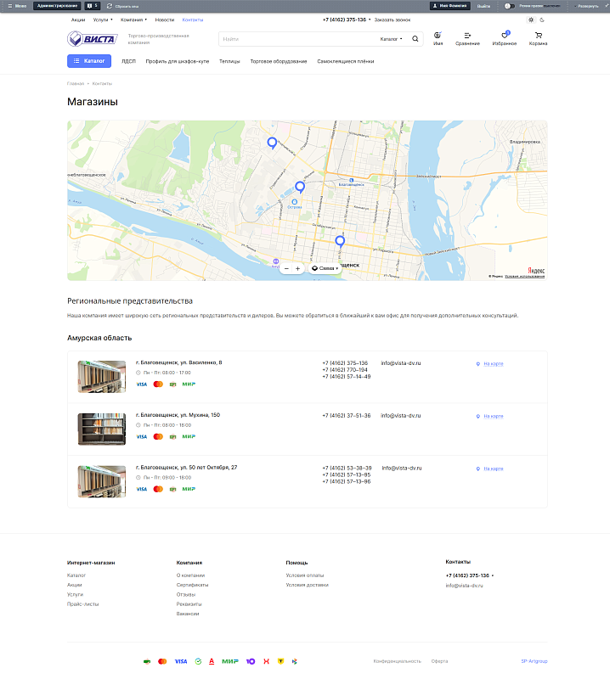Image resolution: width=610 pixels, height=679 pixels.
Task: Click the blue Каталог button
Action: (x=89, y=61)
